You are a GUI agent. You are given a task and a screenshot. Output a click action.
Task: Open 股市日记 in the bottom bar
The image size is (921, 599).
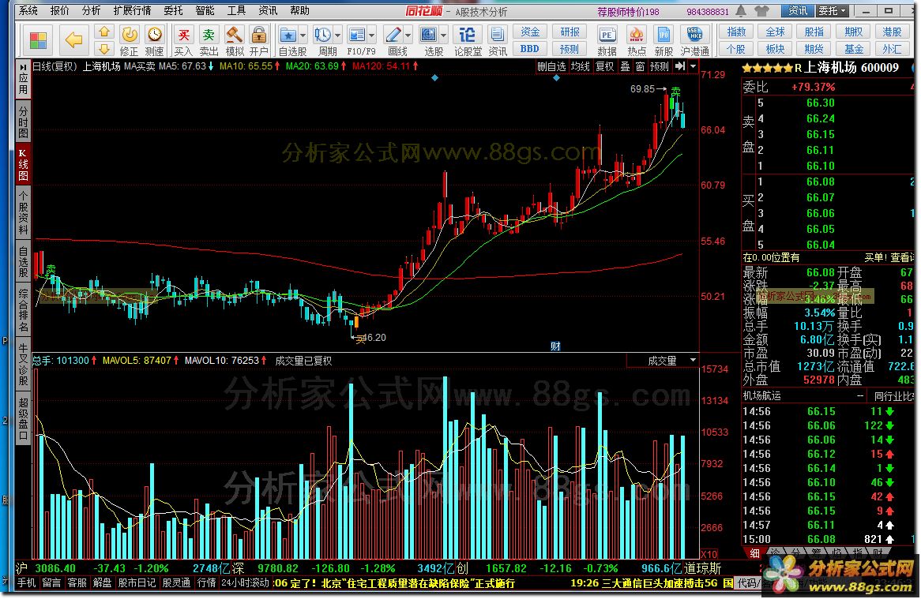[137, 582]
